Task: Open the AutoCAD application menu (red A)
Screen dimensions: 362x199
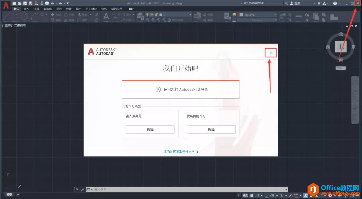Action: tap(6, 5)
